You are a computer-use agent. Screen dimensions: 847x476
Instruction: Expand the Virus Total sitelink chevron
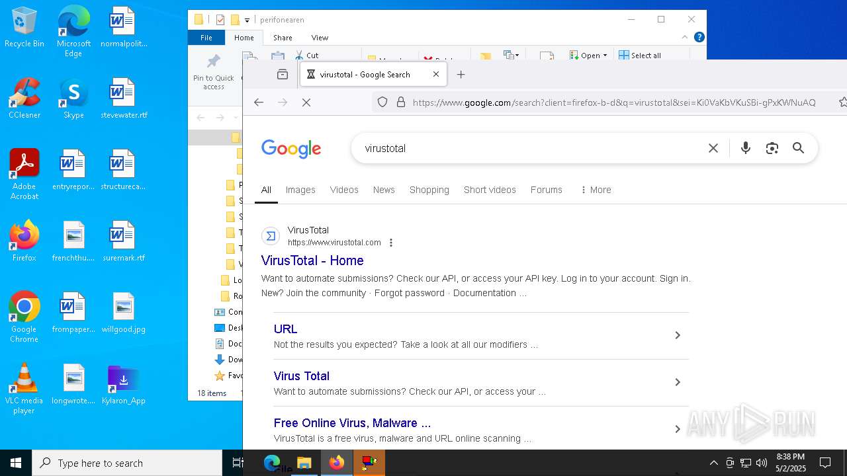[678, 382]
